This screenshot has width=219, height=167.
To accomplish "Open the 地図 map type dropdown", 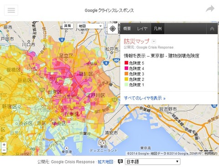I will coord(90,26).
